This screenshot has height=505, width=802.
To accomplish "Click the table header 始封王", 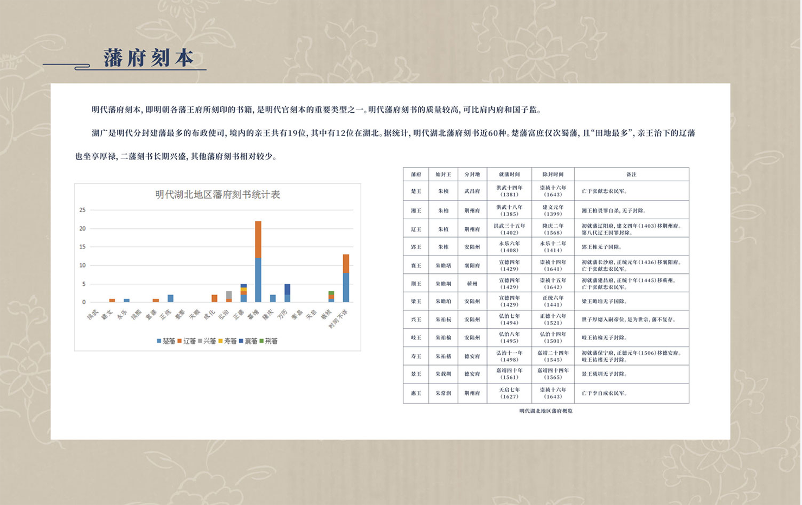I will 443,174.
